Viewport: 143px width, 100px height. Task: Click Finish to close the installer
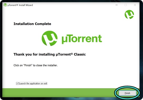pyautogui.click(x=127, y=93)
